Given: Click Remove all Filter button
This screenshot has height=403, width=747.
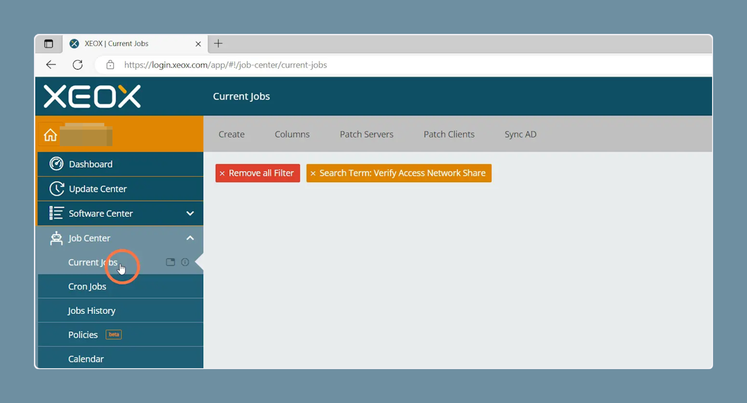Looking at the screenshot, I should pyautogui.click(x=258, y=173).
